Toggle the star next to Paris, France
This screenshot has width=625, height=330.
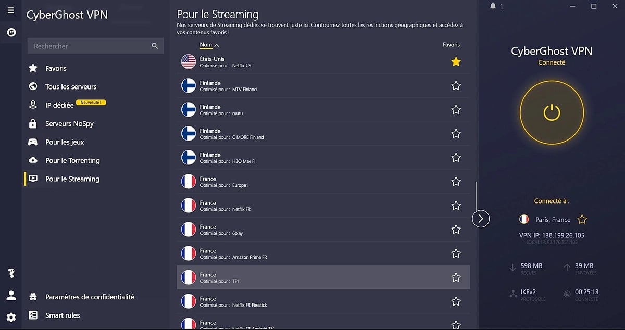coord(582,219)
